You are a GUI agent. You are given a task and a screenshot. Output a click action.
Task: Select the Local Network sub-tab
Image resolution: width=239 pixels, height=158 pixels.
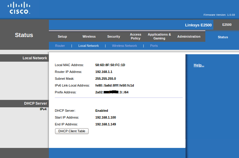click(x=89, y=46)
